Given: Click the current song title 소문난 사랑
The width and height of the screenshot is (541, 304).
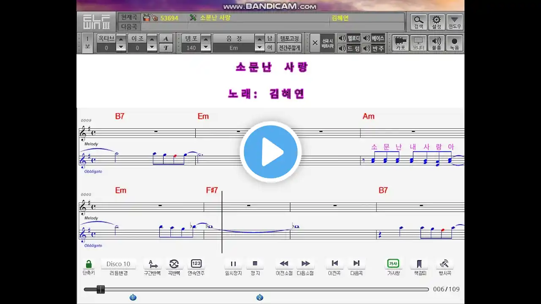Looking at the screenshot, I should tap(215, 18).
